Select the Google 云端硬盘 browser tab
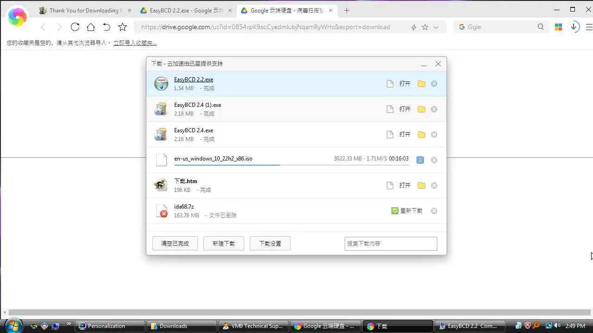The width and height of the screenshot is (593, 333). (x=287, y=10)
